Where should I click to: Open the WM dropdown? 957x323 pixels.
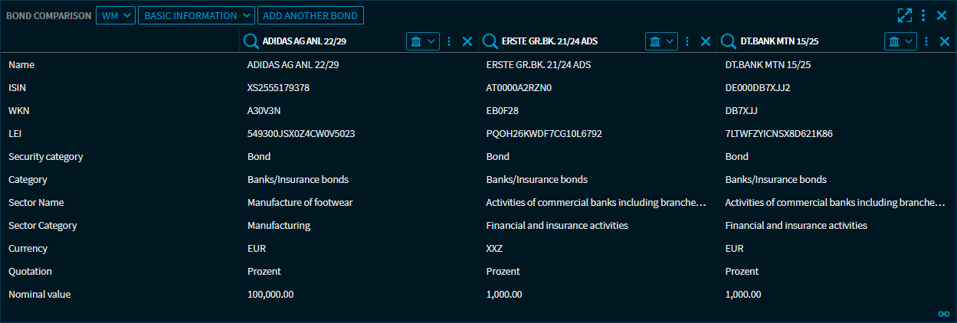(x=115, y=15)
